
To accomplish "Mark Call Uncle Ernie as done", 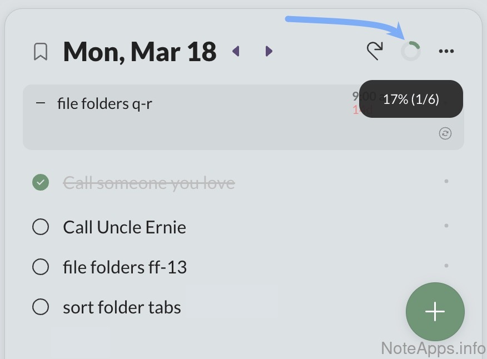I will [41, 227].
